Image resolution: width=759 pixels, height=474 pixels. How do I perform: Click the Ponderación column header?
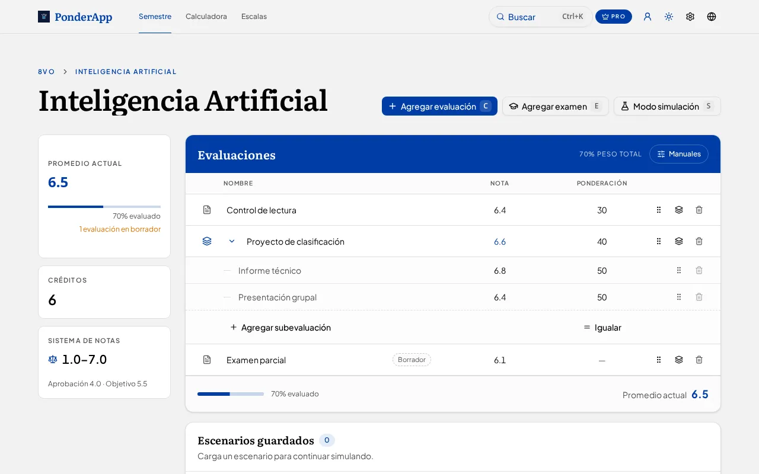coord(602,183)
